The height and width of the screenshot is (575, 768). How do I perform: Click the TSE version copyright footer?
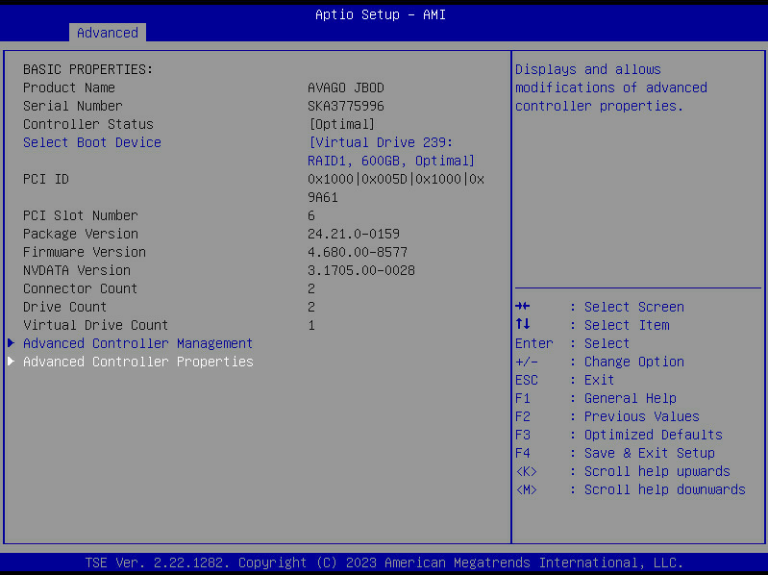click(x=384, y=562)
